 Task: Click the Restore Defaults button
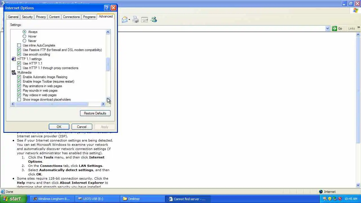[x=95, y=113]
